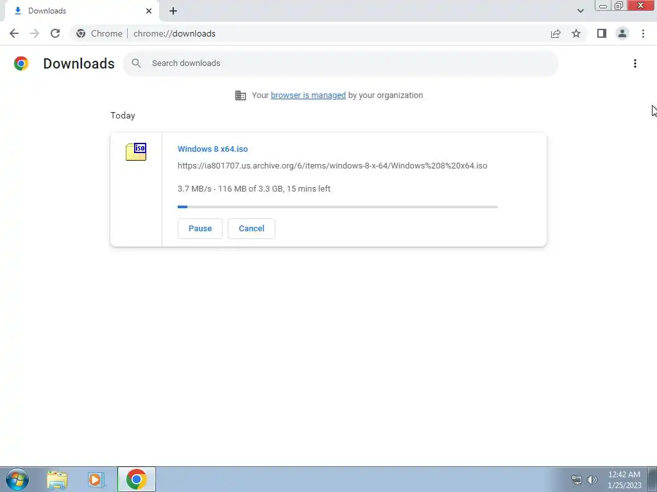Close the Downloads tab
Image resolution: width=657 pixels, height=492 pixels.
tap(149, 11)
